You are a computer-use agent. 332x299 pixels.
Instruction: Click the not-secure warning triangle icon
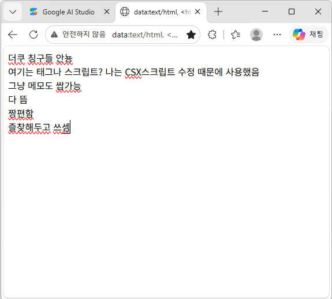point(54,35)
